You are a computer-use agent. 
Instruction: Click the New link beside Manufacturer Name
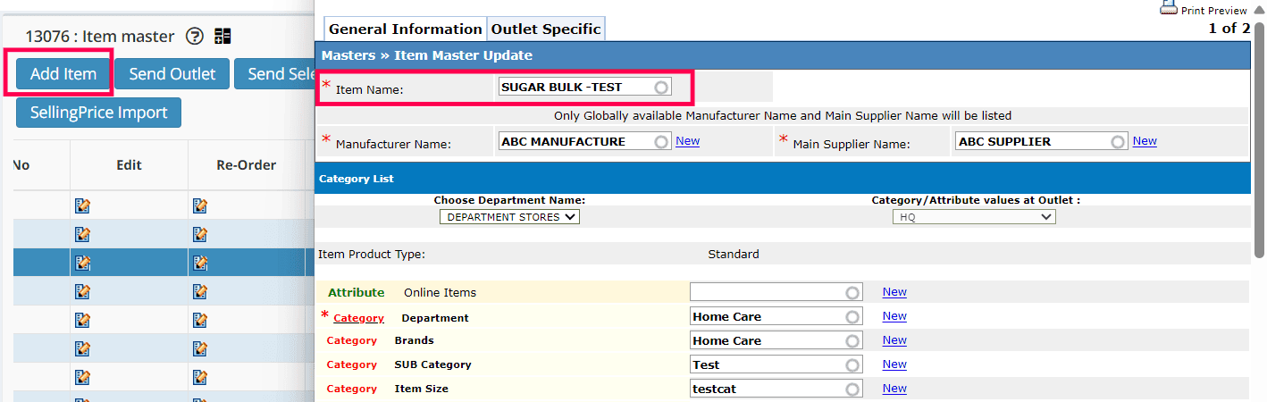(x=687, y=141)
